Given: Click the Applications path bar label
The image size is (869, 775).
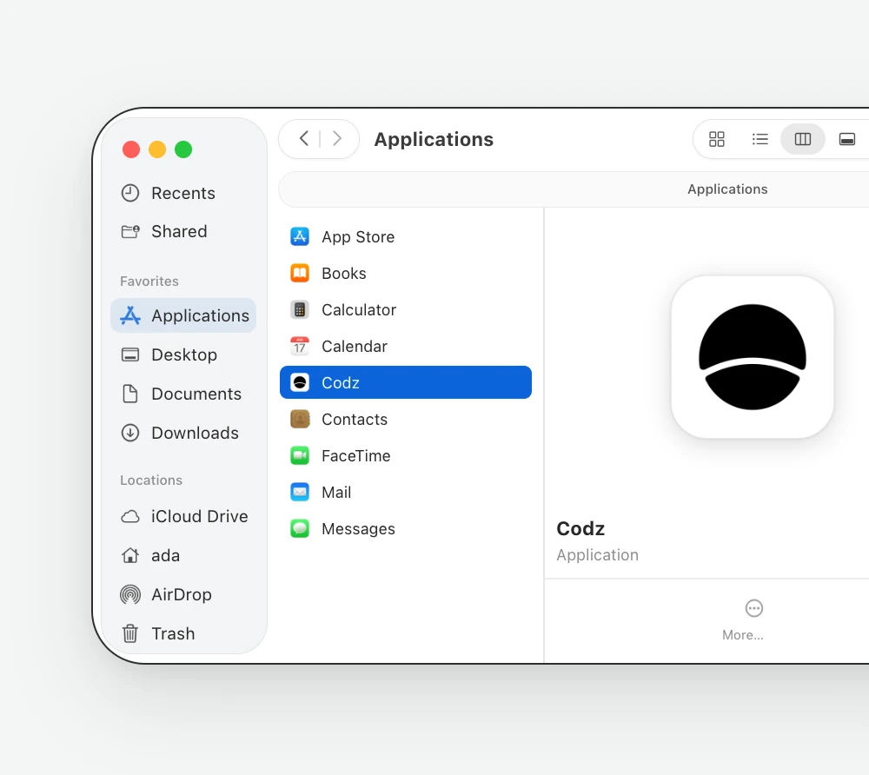Looking at the screenshot, I should (727, 189).
